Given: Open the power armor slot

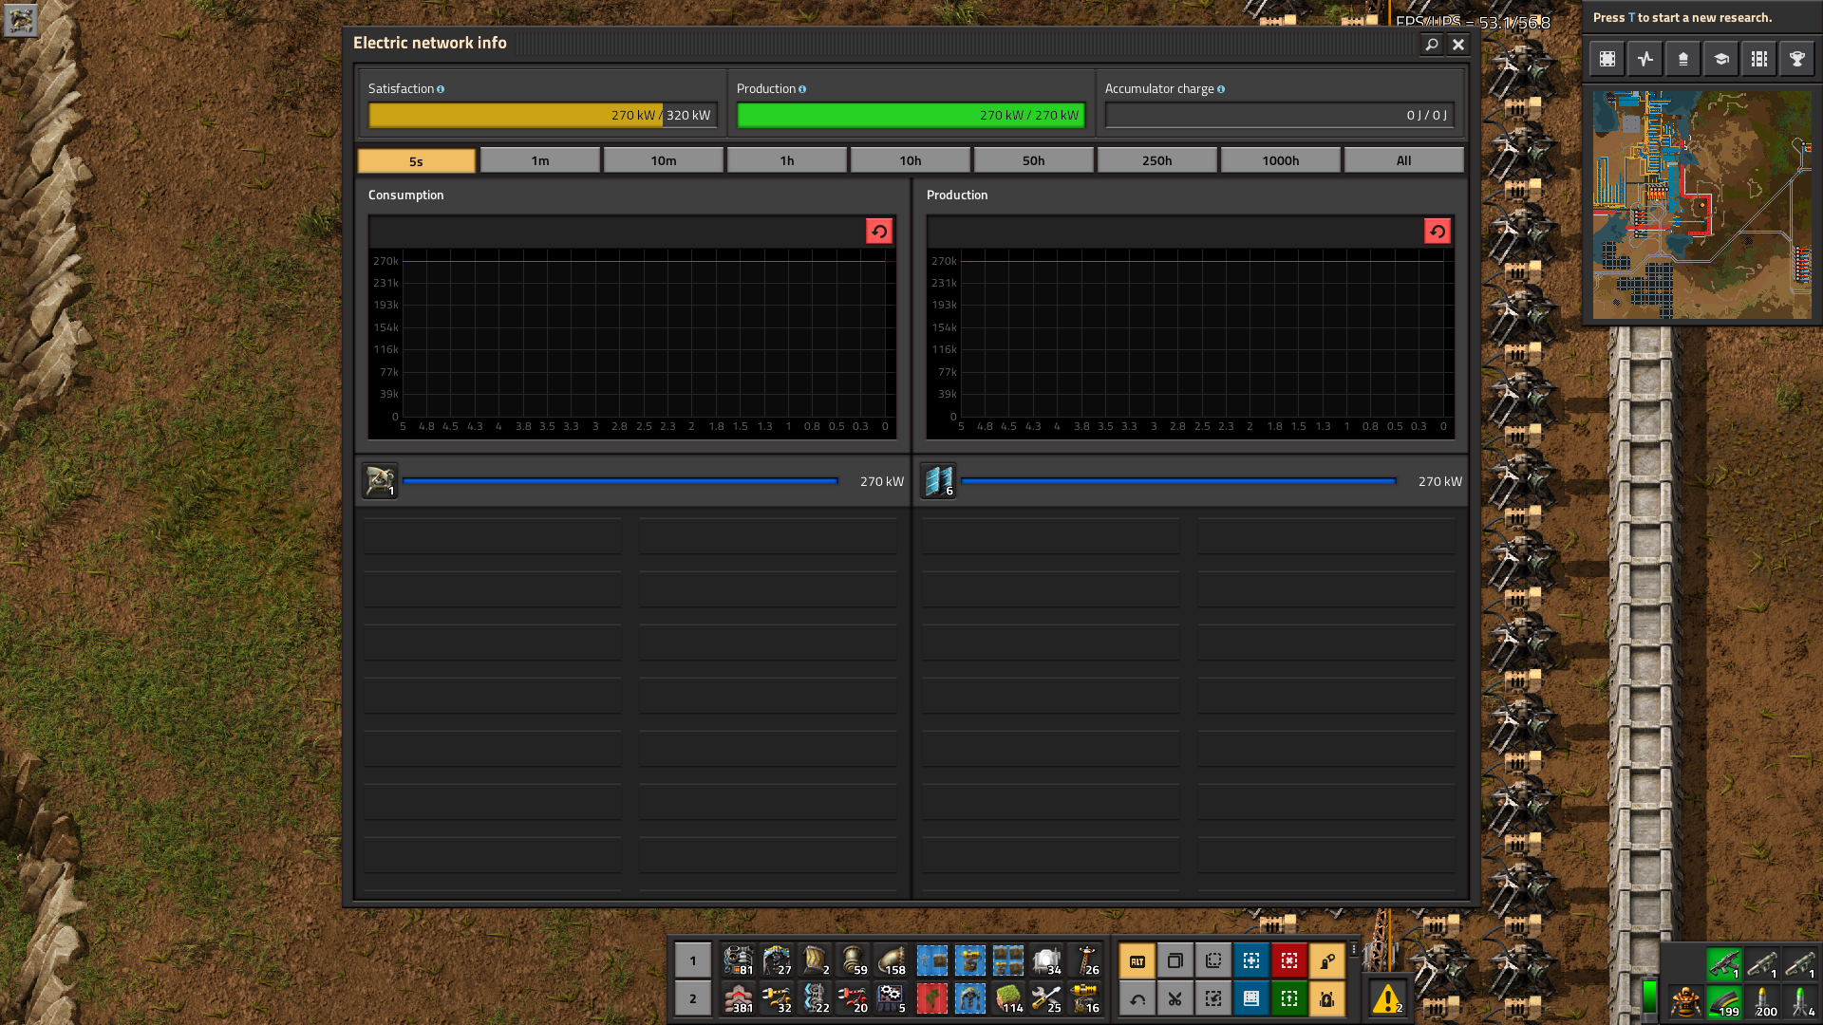Looking at the screenshot, I should [x=1685, y=1001].
